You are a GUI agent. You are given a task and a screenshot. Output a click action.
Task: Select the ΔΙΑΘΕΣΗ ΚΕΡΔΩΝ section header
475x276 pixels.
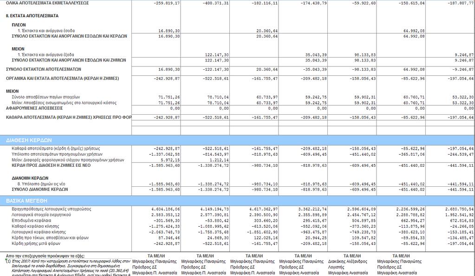pos(237,140)
